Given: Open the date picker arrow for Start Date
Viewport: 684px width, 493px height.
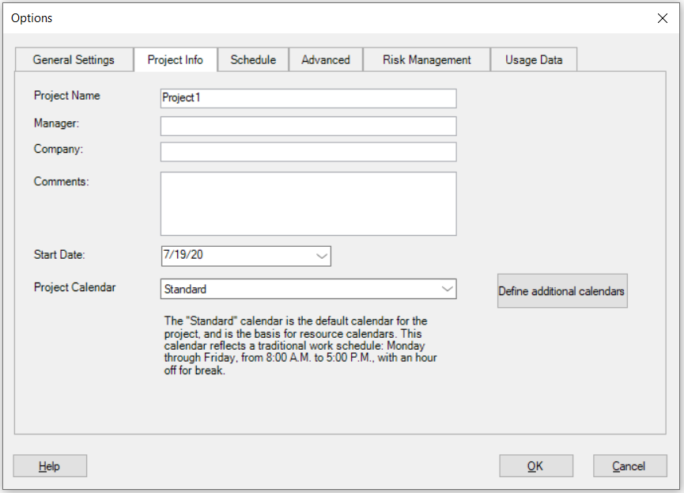Looking at the screenshot, I should tap(321, 256).
